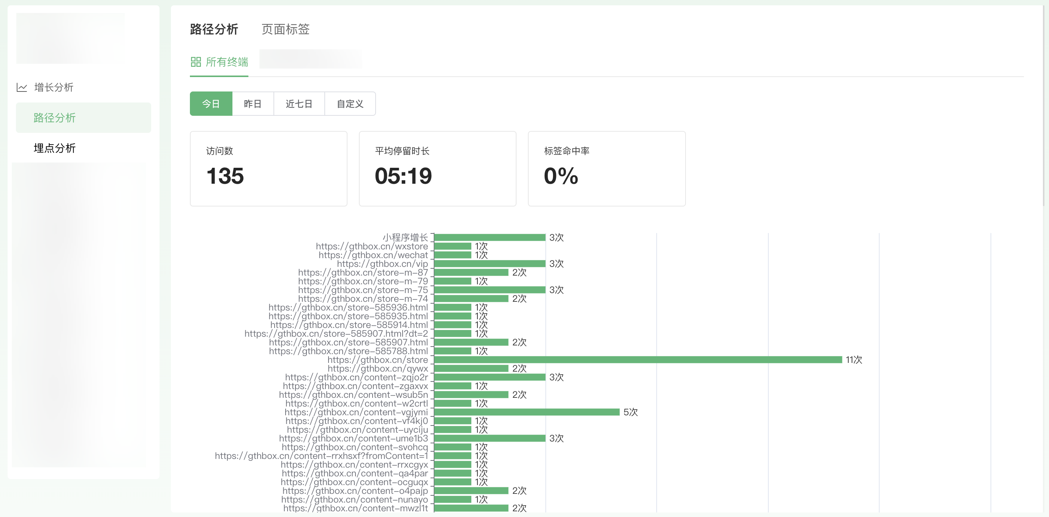The height and width of the screenshot is (517, 1049).
Task: Click the all-terminals grid icon
Action: point(196,62)
